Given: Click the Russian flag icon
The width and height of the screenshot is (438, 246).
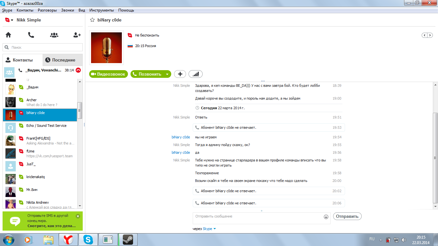Looking at the screenshot, I should coord(130,46).
